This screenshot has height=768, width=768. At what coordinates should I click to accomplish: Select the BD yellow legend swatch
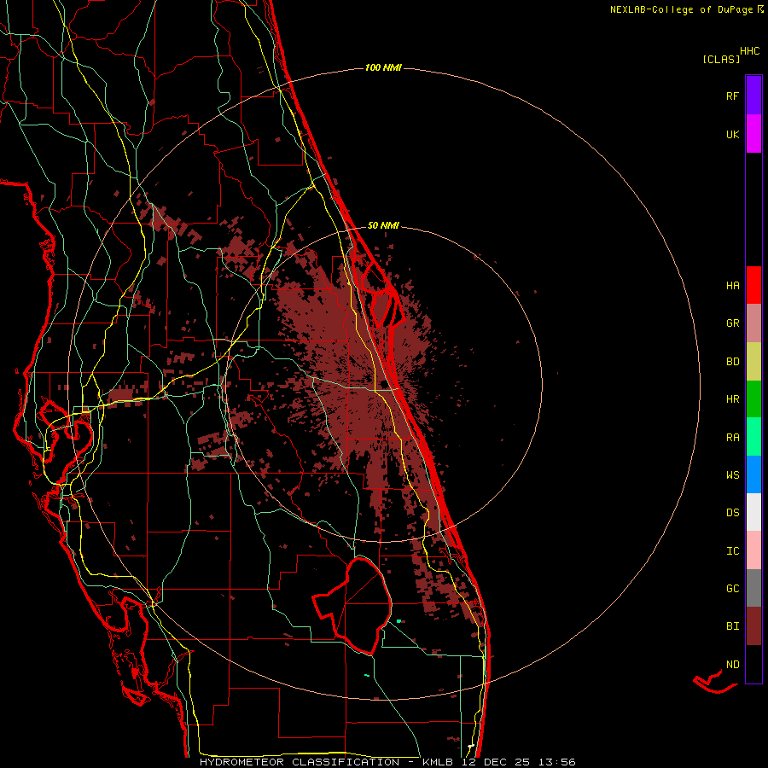coord(753,361)
